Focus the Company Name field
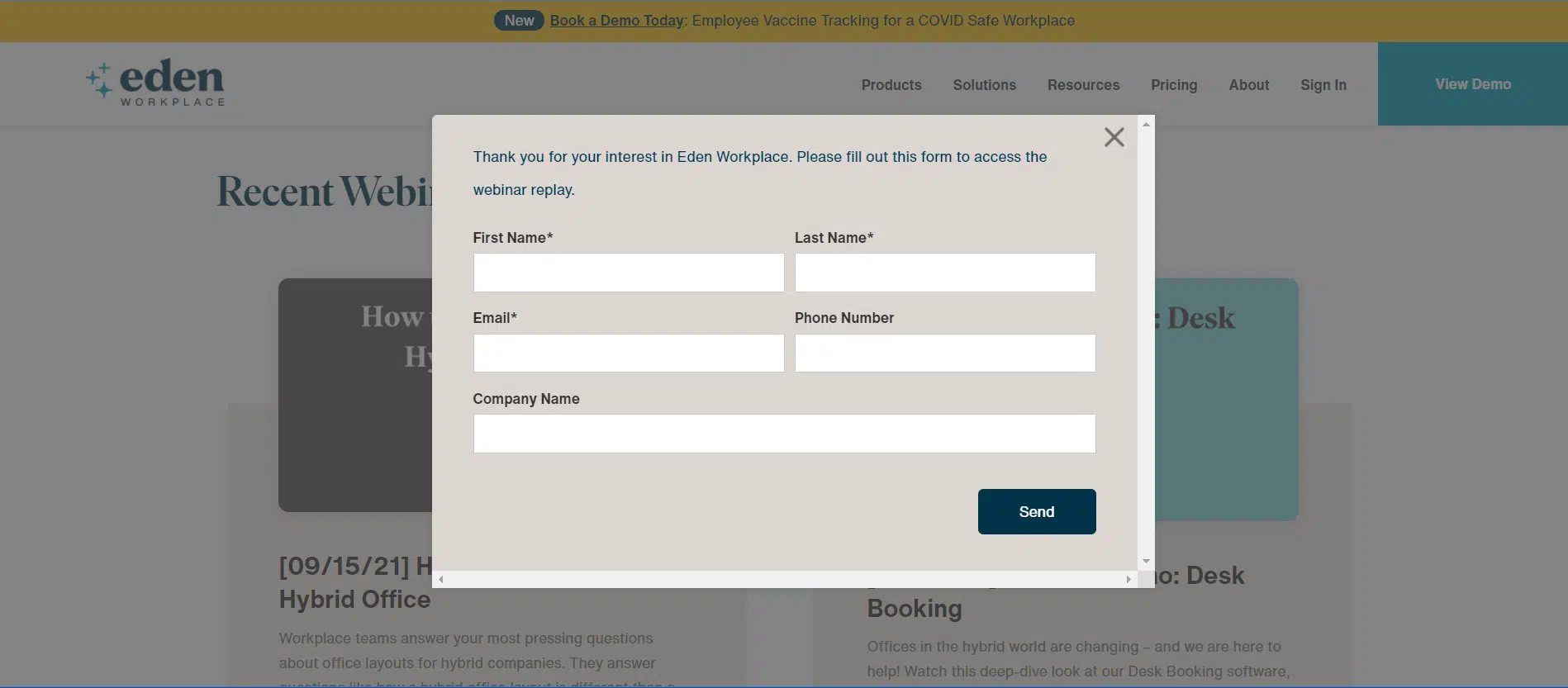This screenshot has width=1568, height=688. pyautogui.click(x=785, y=434)
